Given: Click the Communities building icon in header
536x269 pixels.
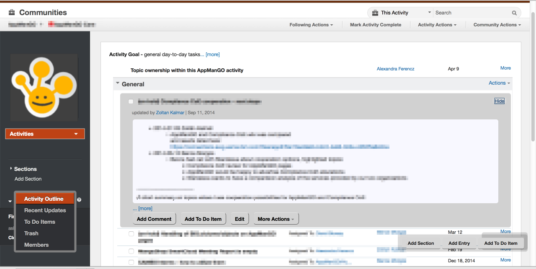Looking at the screenshot, I should click(12, 12).
